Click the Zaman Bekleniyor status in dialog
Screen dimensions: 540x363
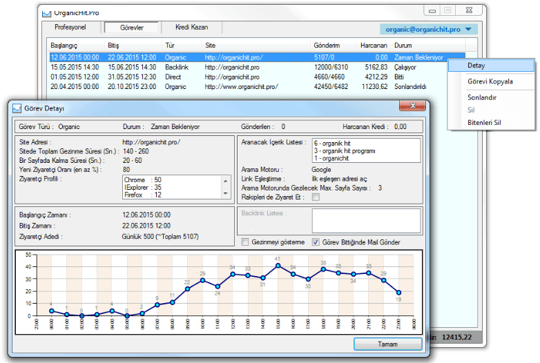(175, 126)
